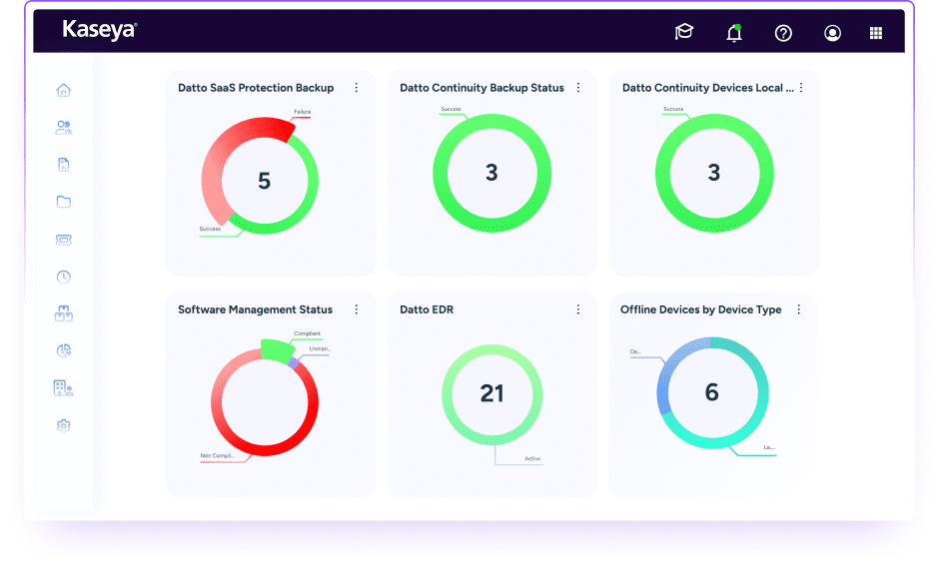Click the pie chart reports sidebar icon

coord(64,350)
